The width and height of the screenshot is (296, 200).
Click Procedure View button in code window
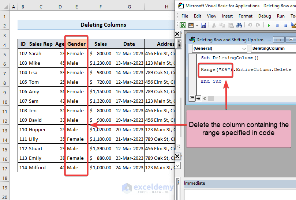[x=192, y=98]
